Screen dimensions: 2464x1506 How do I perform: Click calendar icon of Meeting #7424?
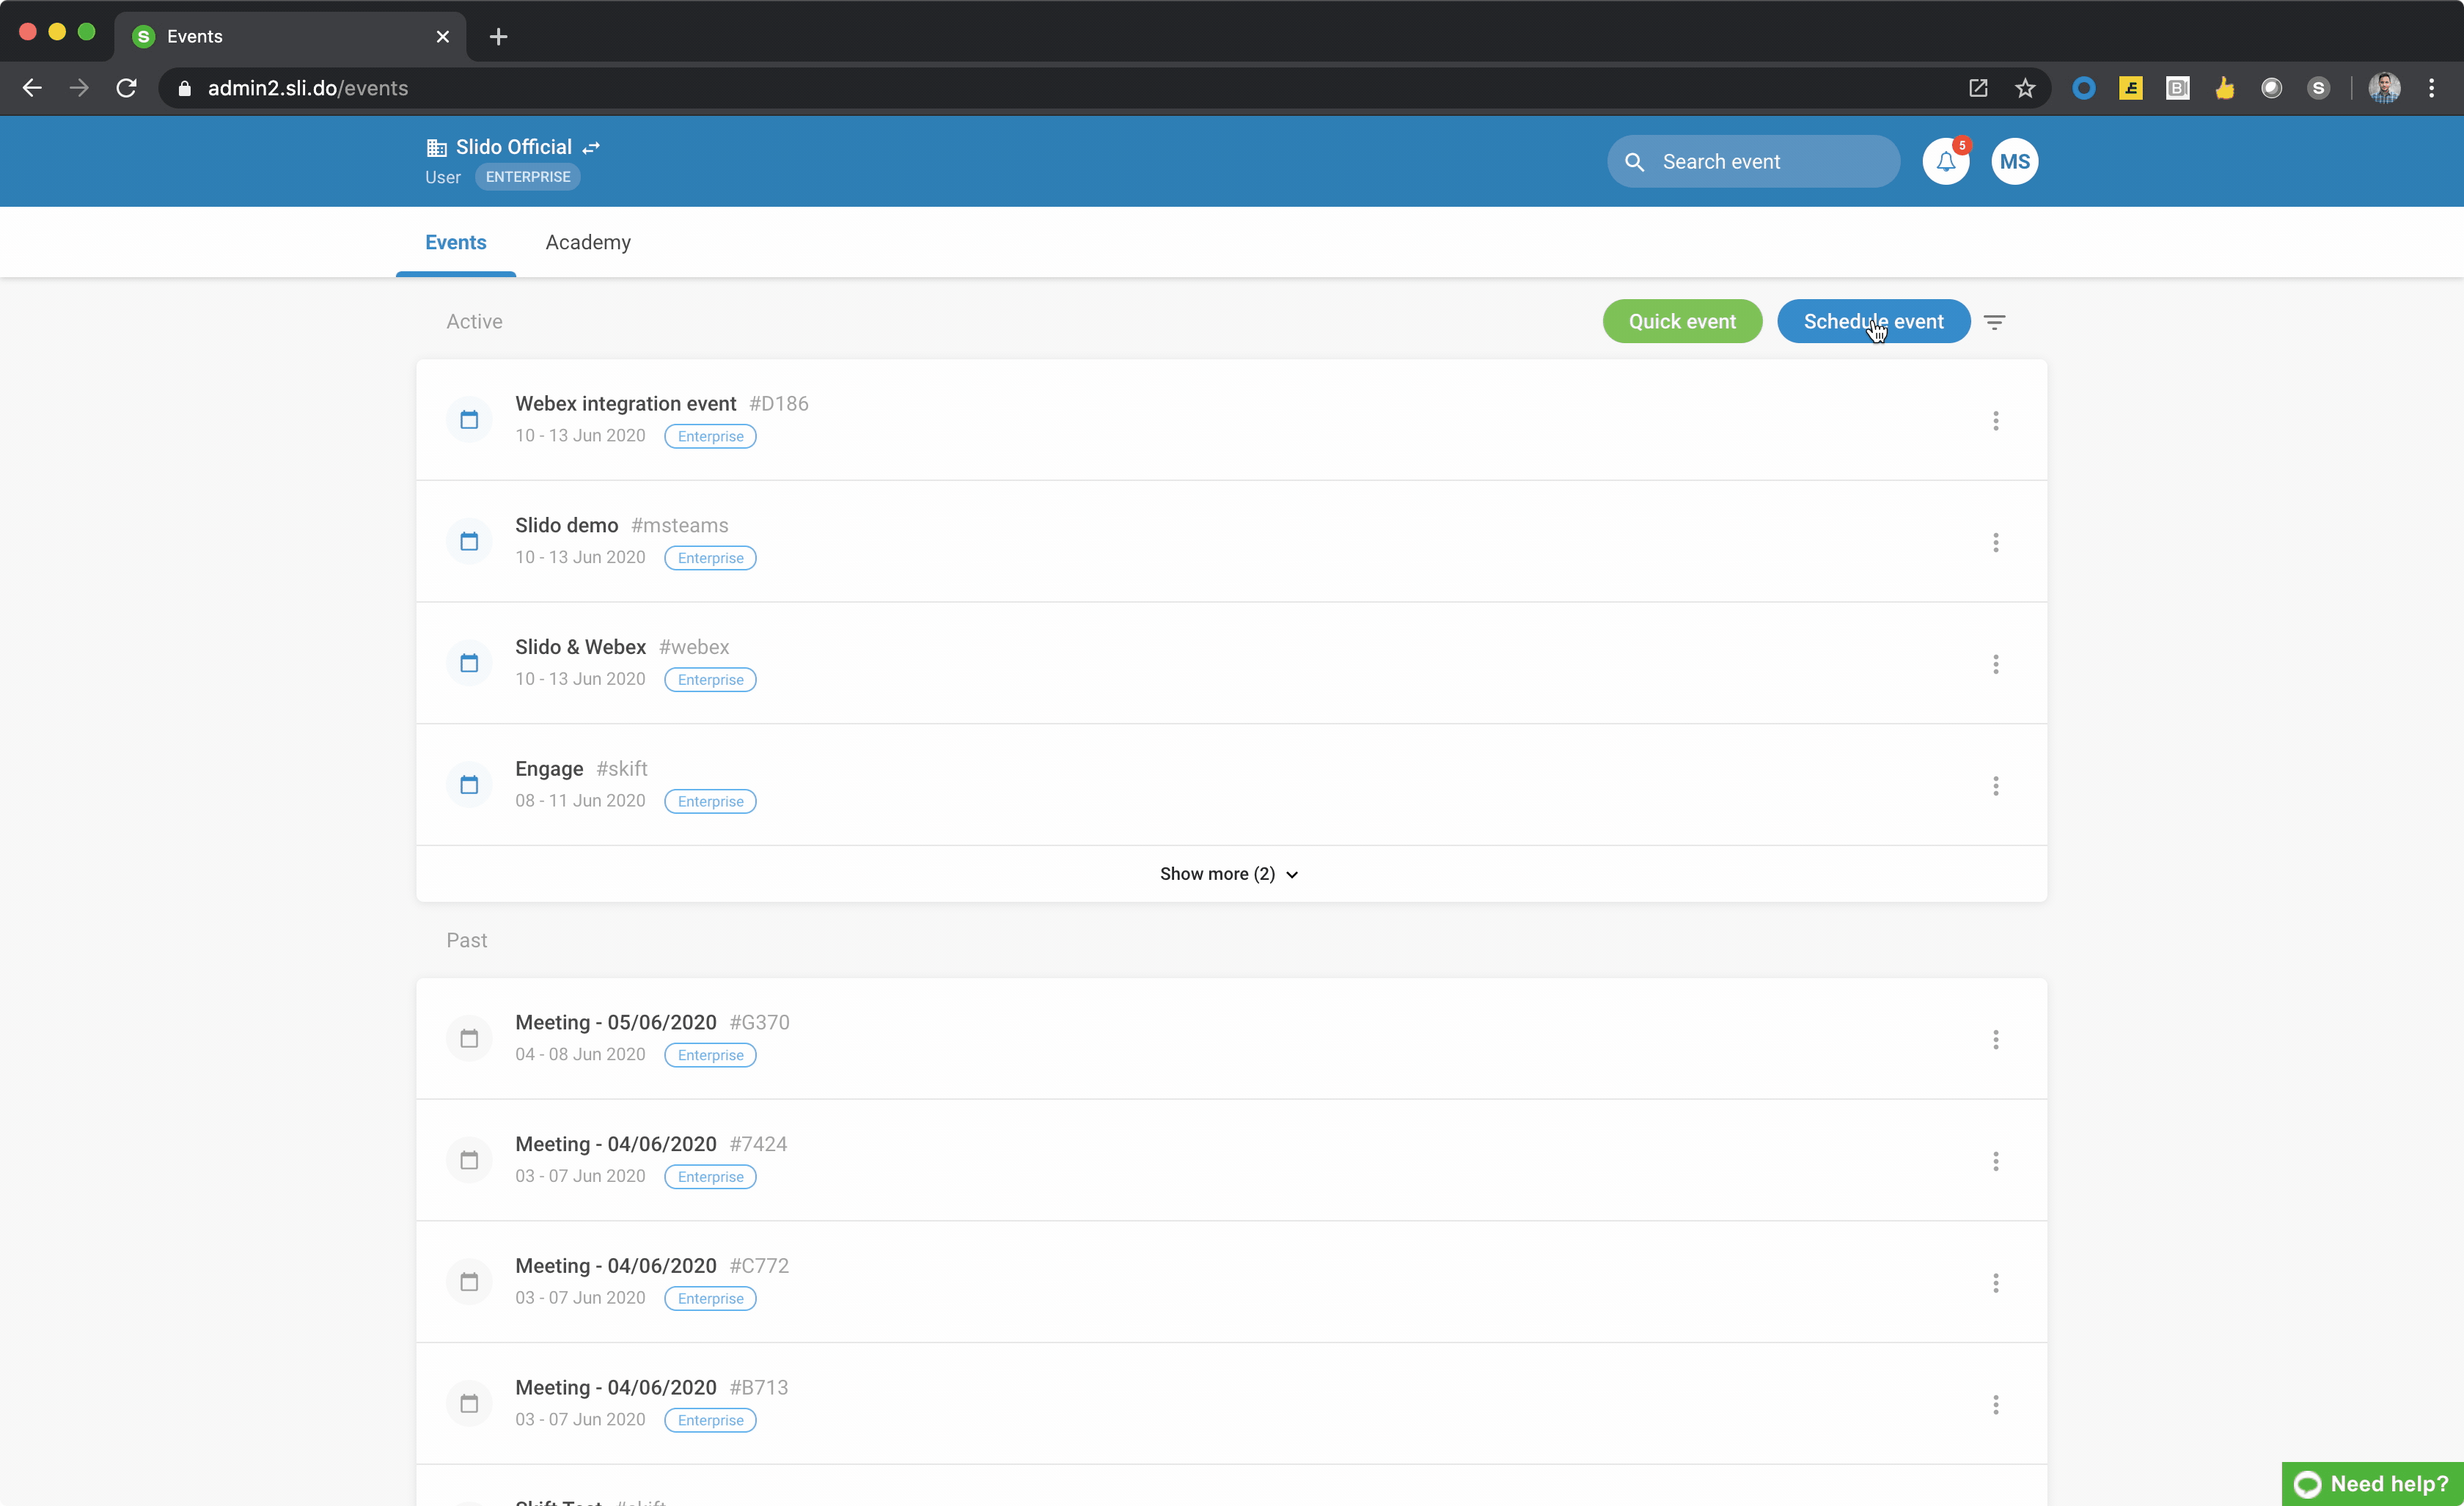469,1160
